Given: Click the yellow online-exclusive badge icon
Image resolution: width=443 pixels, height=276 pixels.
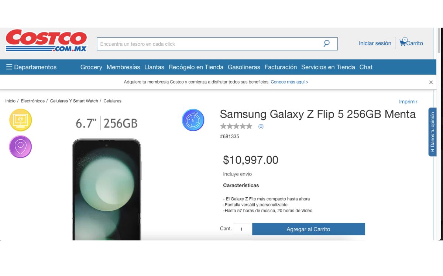Looking at the screenshot, I should pos(21,120).
